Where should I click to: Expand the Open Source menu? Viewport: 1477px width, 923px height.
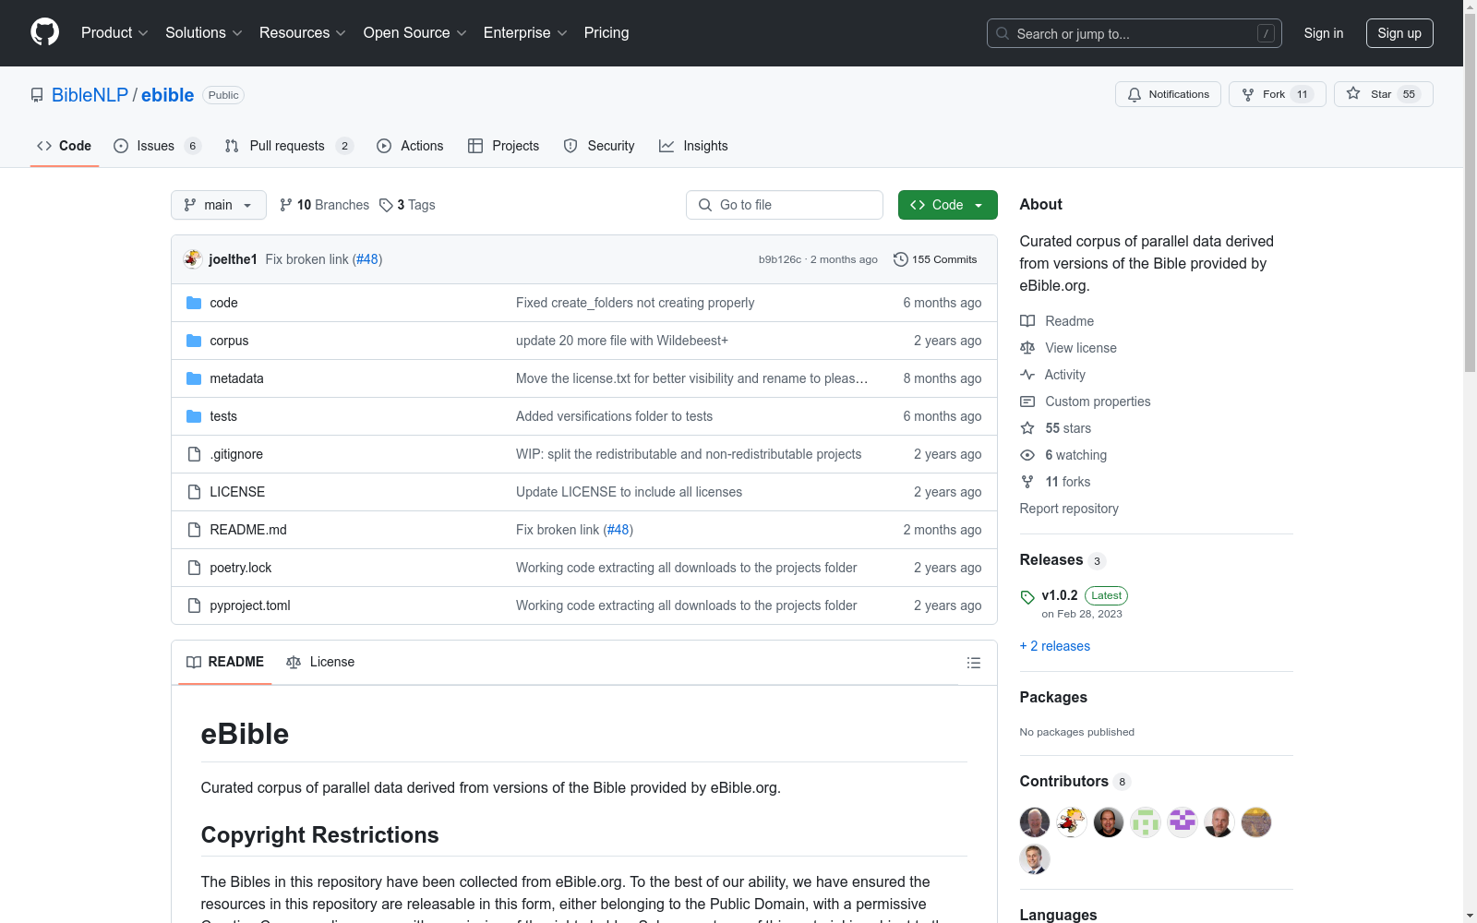[415, 33]
